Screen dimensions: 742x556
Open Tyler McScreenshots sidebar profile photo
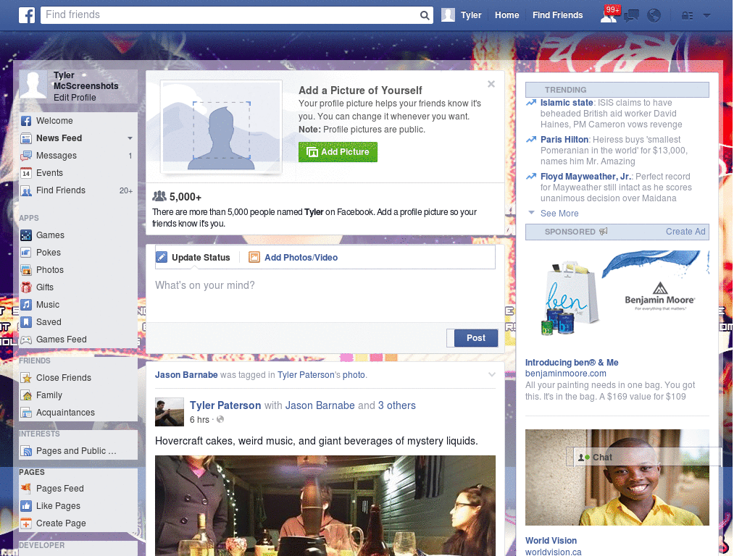tap(33, 84)
